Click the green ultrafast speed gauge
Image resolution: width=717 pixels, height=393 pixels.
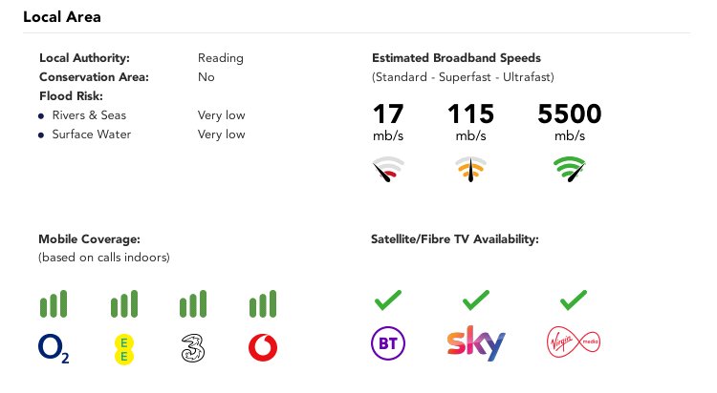570,170
